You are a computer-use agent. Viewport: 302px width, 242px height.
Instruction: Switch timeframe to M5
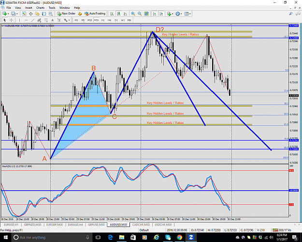tap(83, 20)
